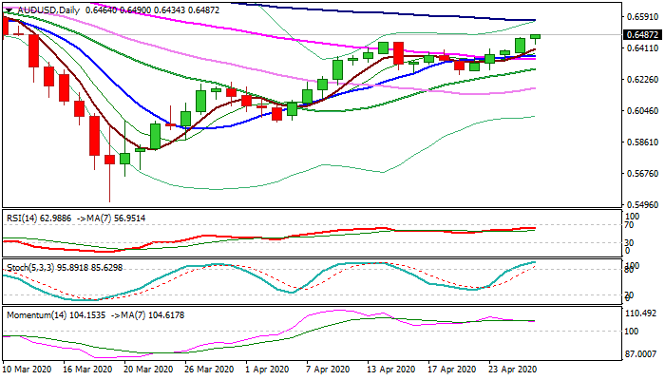Click the 13 Apr 2020 date label
The height and width of the screenshot is (380, 665).
[391, 370]
